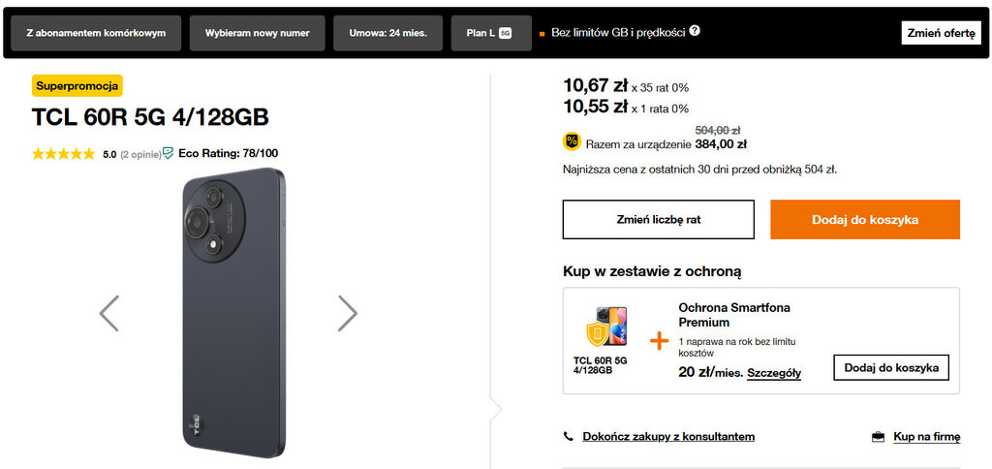Open the Umowa: 24 mies. option
Screen dimensions: 992x469
click(387, 33)
